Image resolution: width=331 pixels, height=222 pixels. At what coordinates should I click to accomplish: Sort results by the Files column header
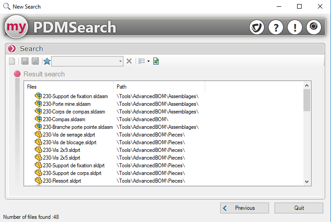click(69, 86)
